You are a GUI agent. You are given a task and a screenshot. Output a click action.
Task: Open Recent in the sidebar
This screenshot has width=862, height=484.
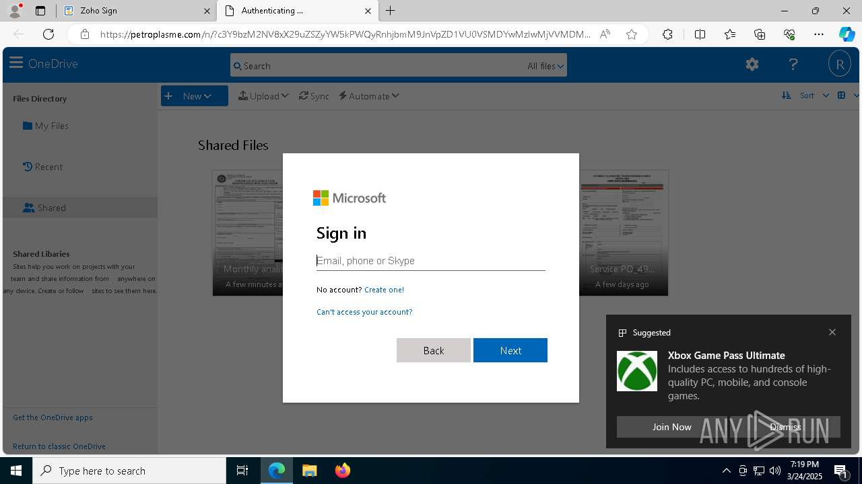(42, 167)
